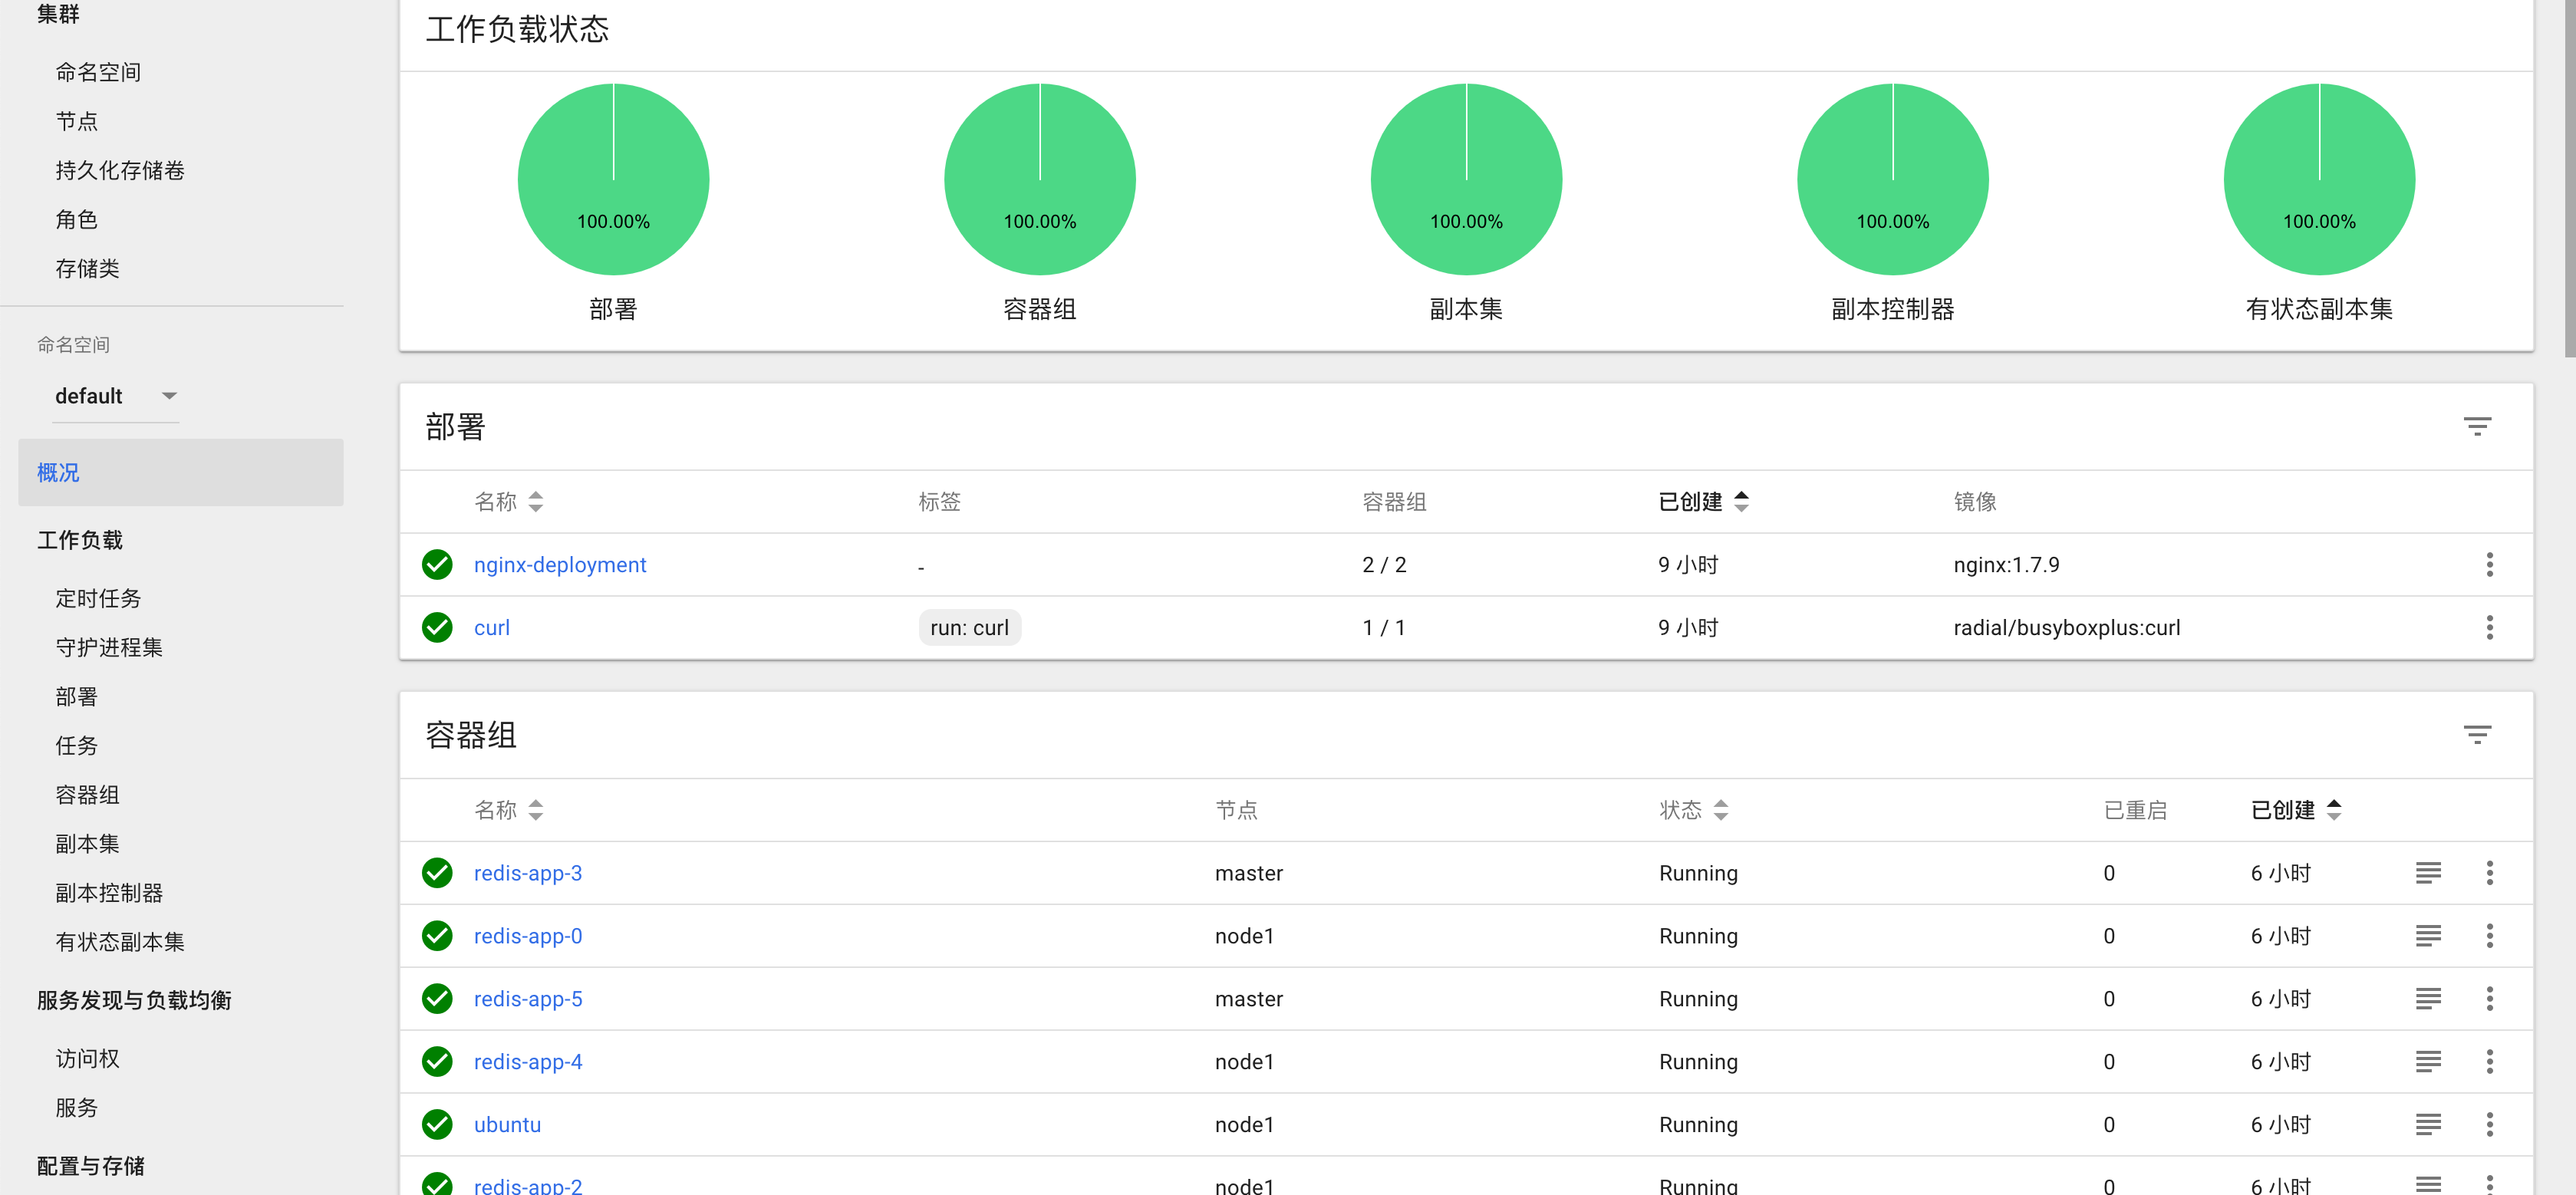Open 副本控制器 in the sidebar
The height and width of the screenshot is (1195, 2576).
tap(109, 892)
